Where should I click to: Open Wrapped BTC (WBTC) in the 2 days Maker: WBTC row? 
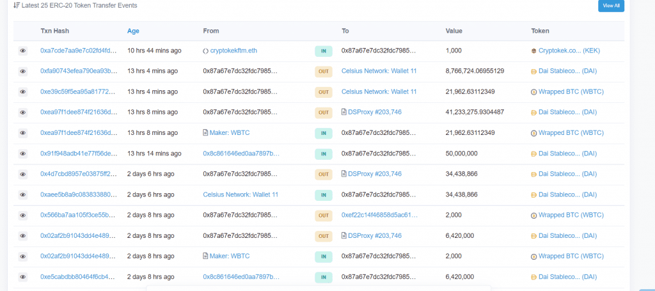coord(571,256)
